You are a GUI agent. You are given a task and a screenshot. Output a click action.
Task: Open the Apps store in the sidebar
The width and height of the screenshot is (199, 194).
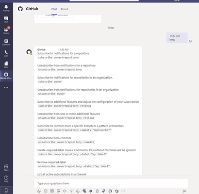pos(6,167)
